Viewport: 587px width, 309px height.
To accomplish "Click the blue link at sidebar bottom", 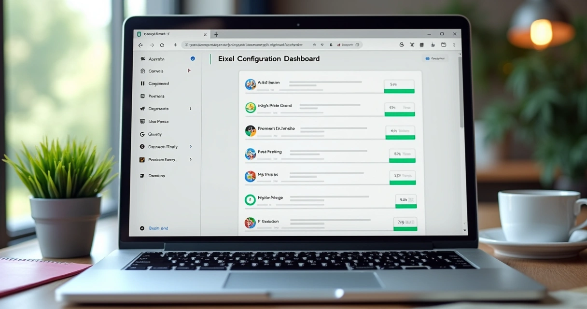I will pos(158,228).
